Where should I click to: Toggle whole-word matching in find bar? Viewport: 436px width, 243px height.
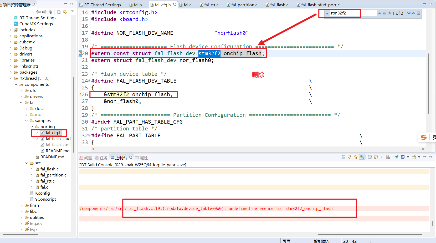384,13
